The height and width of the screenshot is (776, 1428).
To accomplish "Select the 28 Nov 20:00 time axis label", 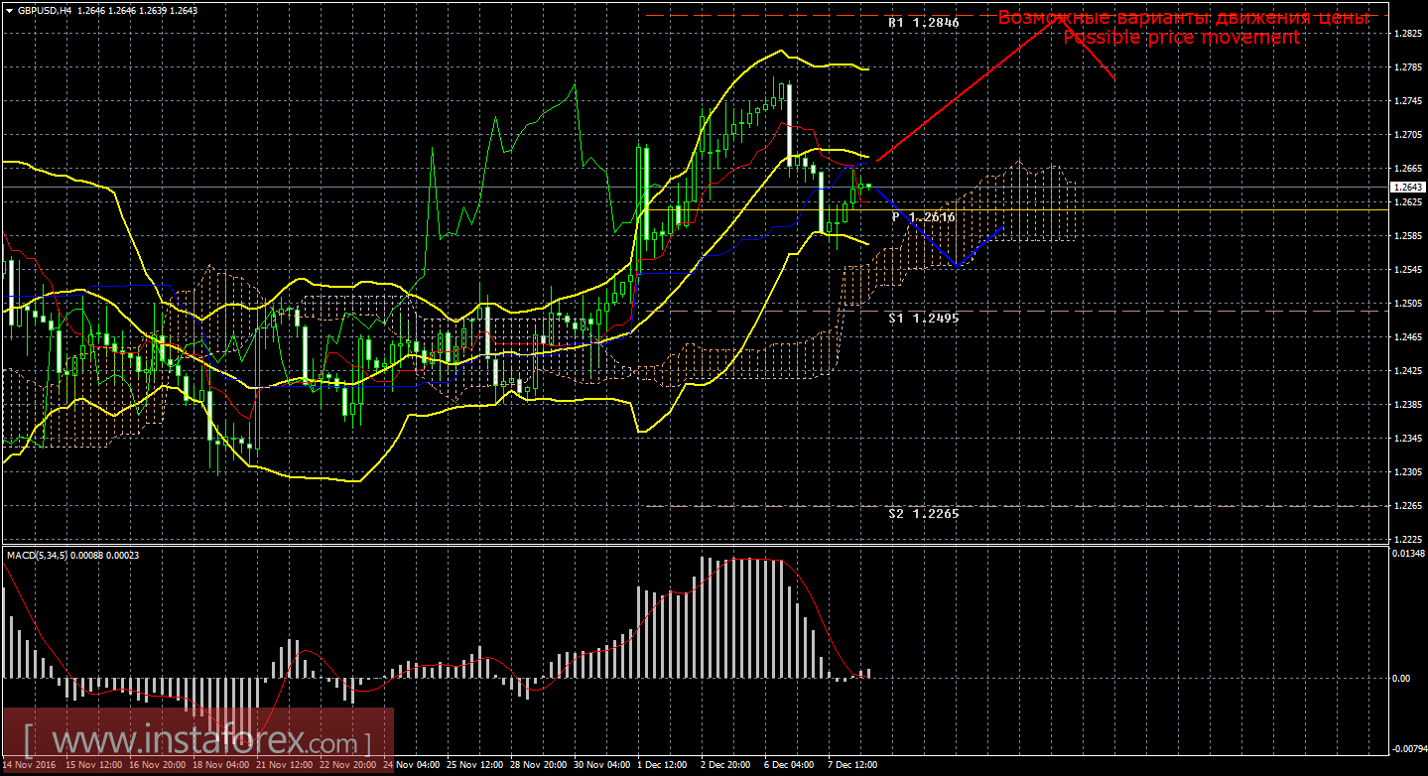I will (x=538, y=766).
